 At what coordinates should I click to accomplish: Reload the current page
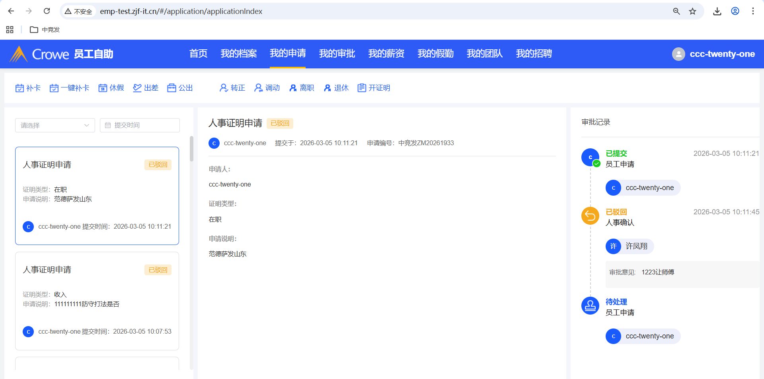(x=47, y=11)
